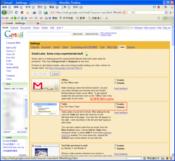
Task: Open the wrench settings icon in toolbar
Action: pos(159,18)
